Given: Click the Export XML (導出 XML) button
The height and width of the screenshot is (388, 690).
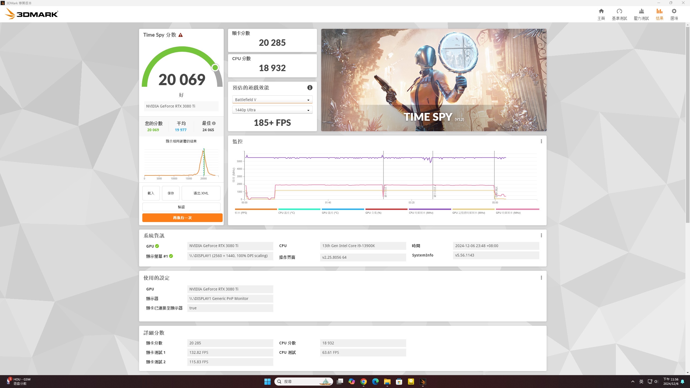Looking at the screenshot, I should coord(201,193).
